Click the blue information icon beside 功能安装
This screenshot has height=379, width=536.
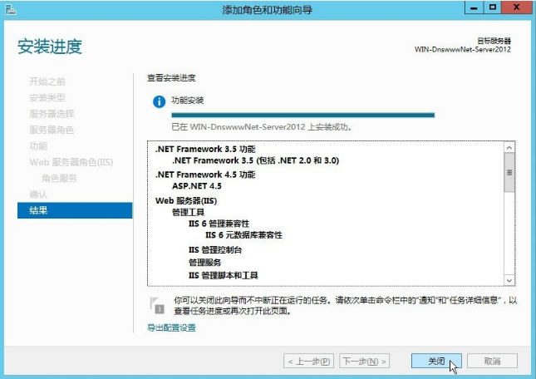[x=159, y=101]
